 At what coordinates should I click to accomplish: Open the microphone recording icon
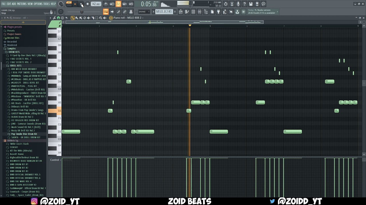(x=238, y=4)
